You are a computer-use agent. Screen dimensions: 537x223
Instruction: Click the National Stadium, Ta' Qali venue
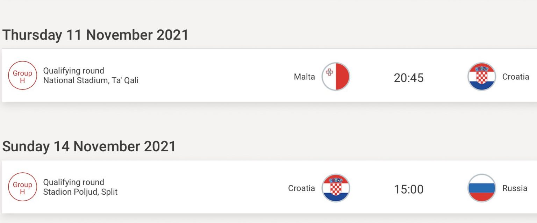pos(91,80)
